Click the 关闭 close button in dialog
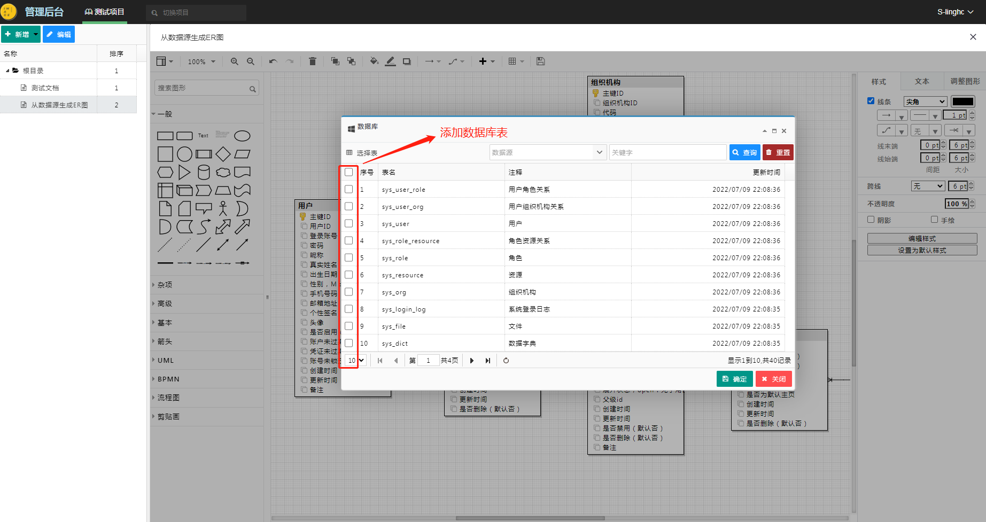The height and width of the screenshot is (522, 986). (x=773, y=379)
